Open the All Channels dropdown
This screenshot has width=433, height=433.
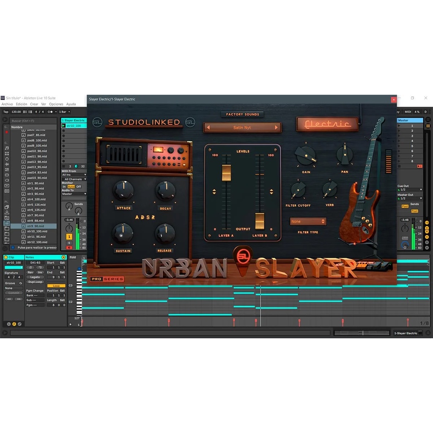[x=74, y=179]
